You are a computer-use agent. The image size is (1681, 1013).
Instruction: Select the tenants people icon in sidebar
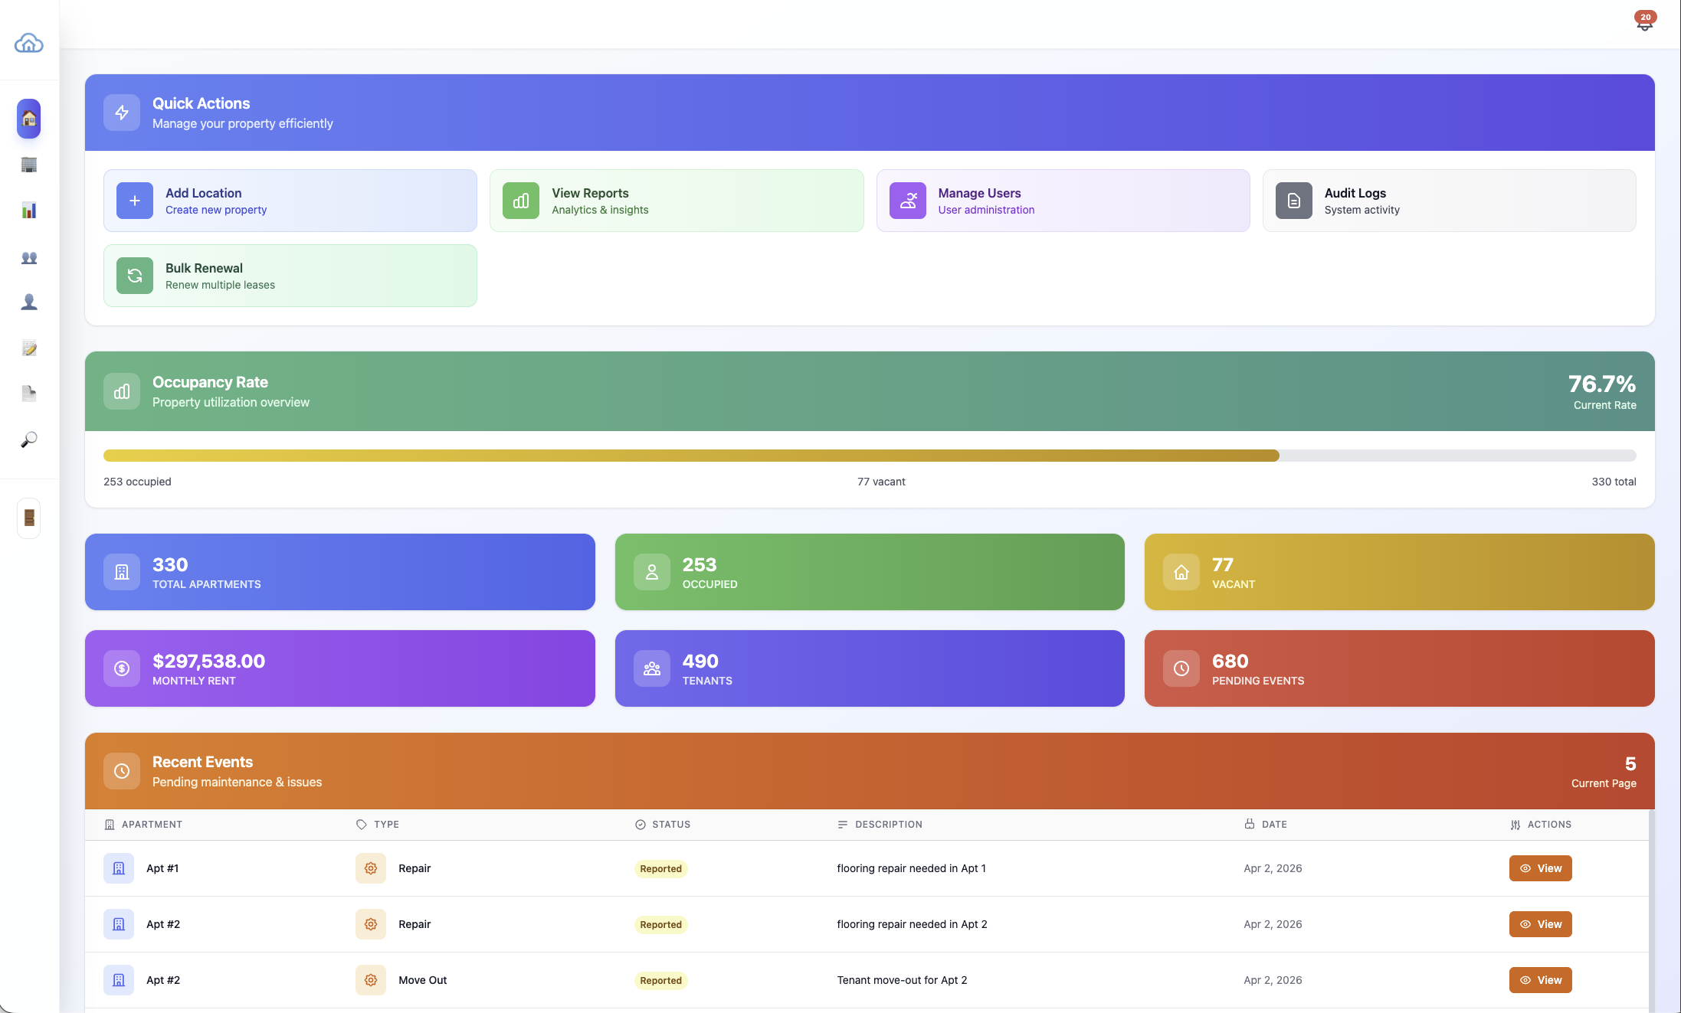[28, 258]
